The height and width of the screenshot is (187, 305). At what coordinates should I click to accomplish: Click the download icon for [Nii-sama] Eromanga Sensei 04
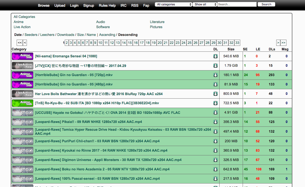pos(216,56)
